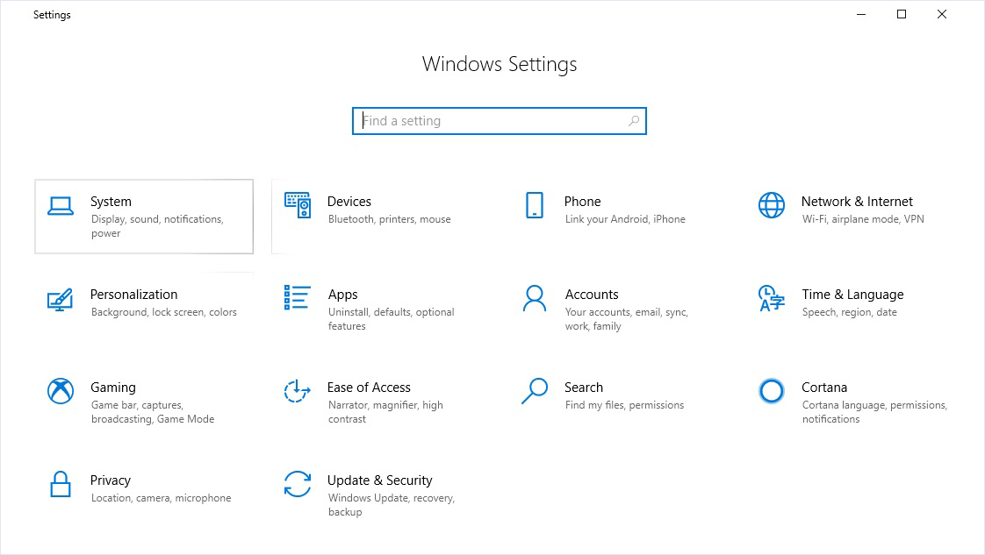Click the Network & Internet globe icon
The height and width of the screenshot is (555, 985).
772,205
